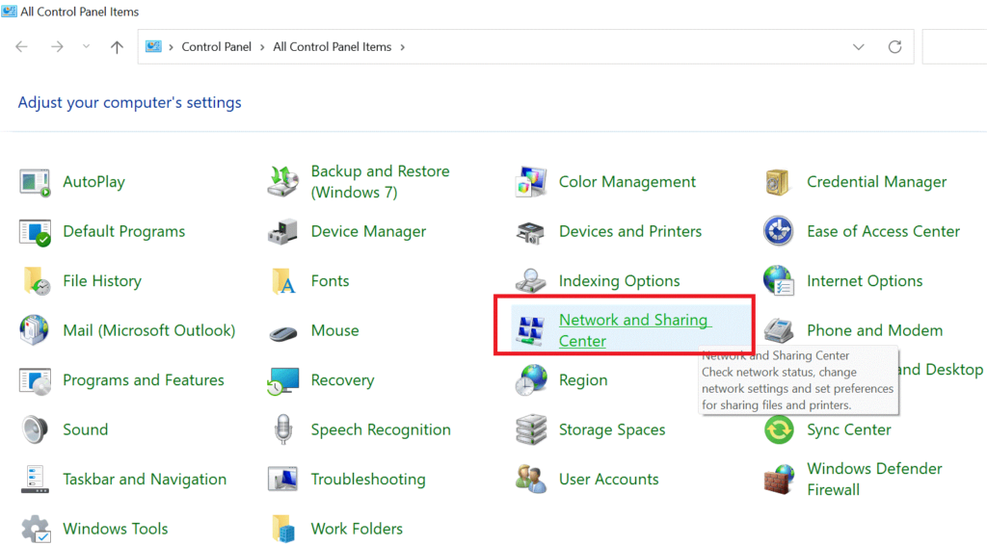
Task: Click the Windows Defender Firewall icon
Action: pos(779,480)
